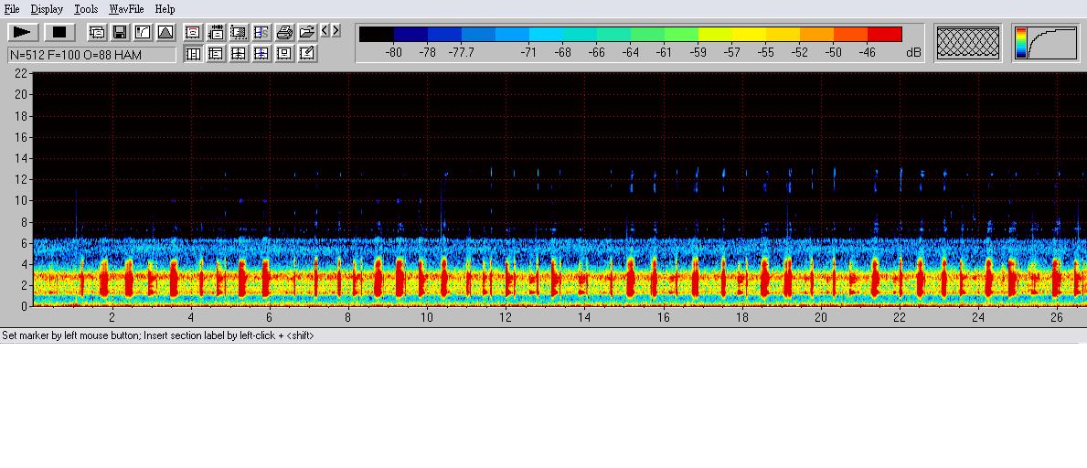This screenshot has height=468, width=1087.
Task: Click the crosshatch pattern button
Action: [x=969, y=43]
